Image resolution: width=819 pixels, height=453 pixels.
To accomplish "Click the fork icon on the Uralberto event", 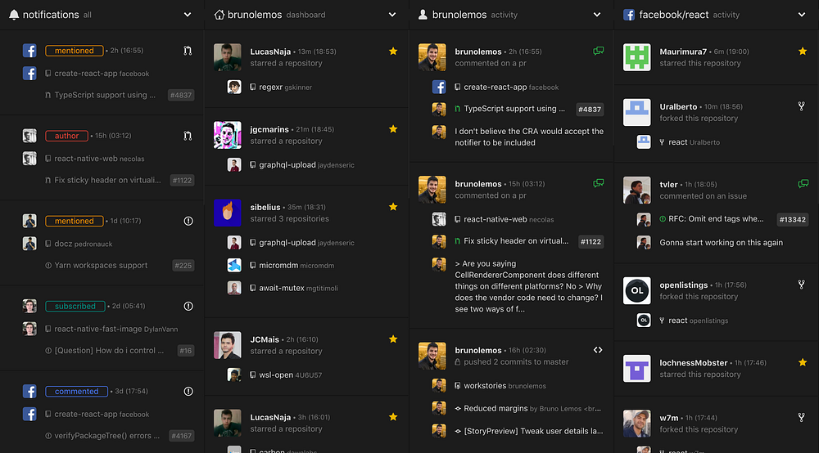I will point(801,106).
